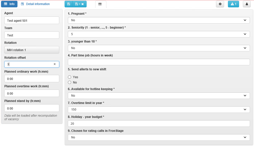This screenshot has width=254, height=146.
Task: Open the Available for hotline keeping dropdown
Action: [x=159, y=96]
